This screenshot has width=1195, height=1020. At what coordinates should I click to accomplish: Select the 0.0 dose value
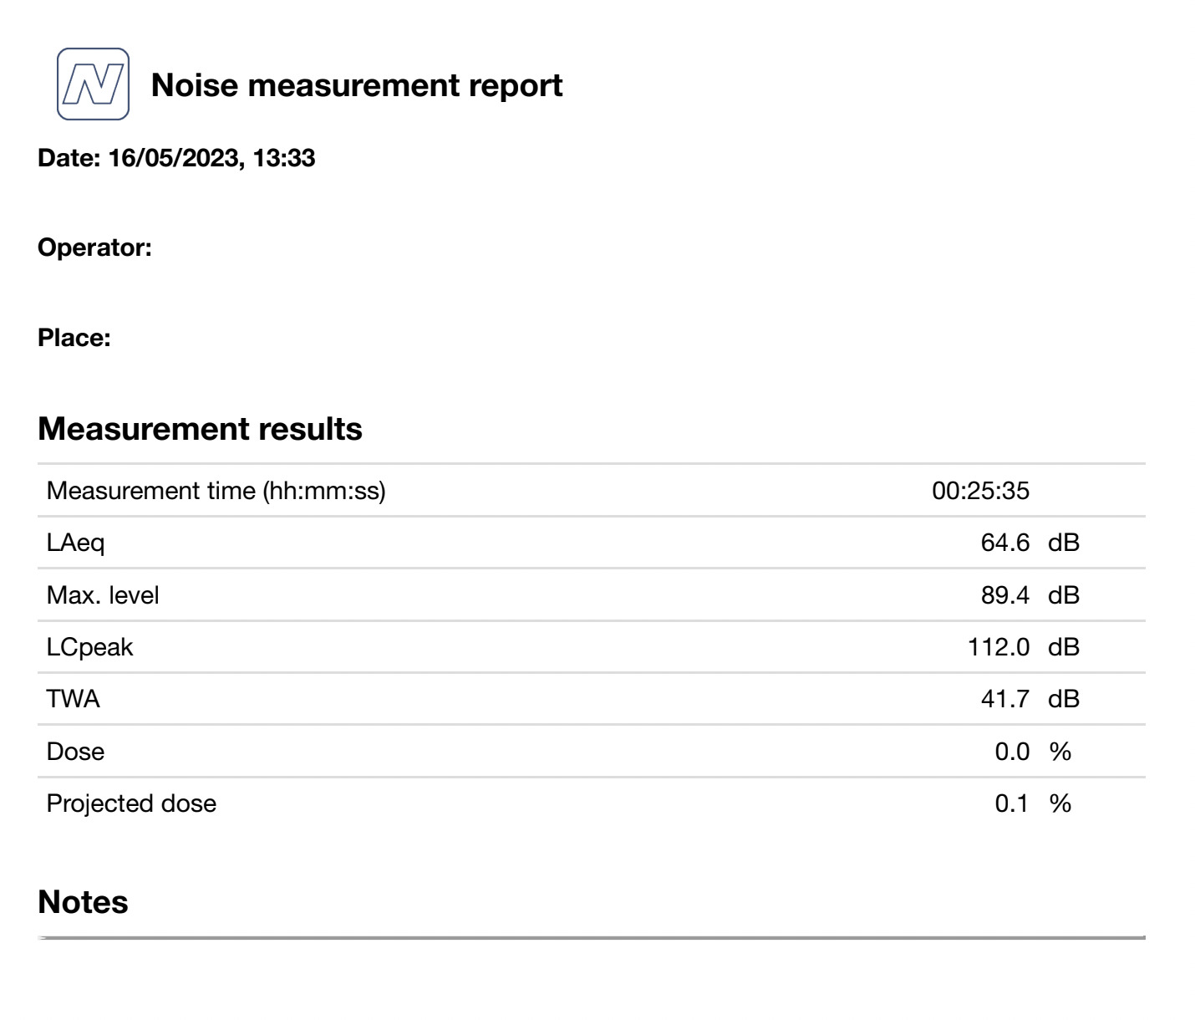click(1012, 752)
